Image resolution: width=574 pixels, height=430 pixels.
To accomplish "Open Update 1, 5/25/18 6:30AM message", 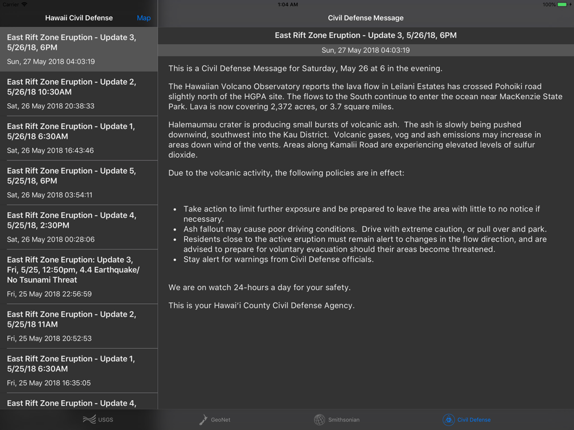I will coord(79,371).
